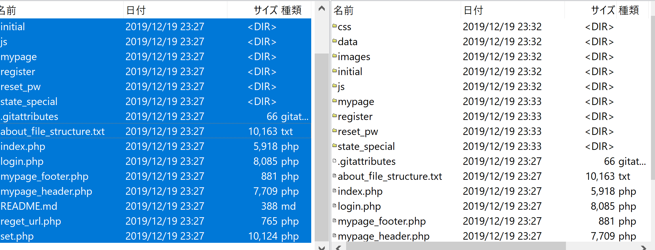The width and height of the screenshot is (655, 250).
Task: Click the folder icon beside initial in right pane
Action: (x=335, y=71)
